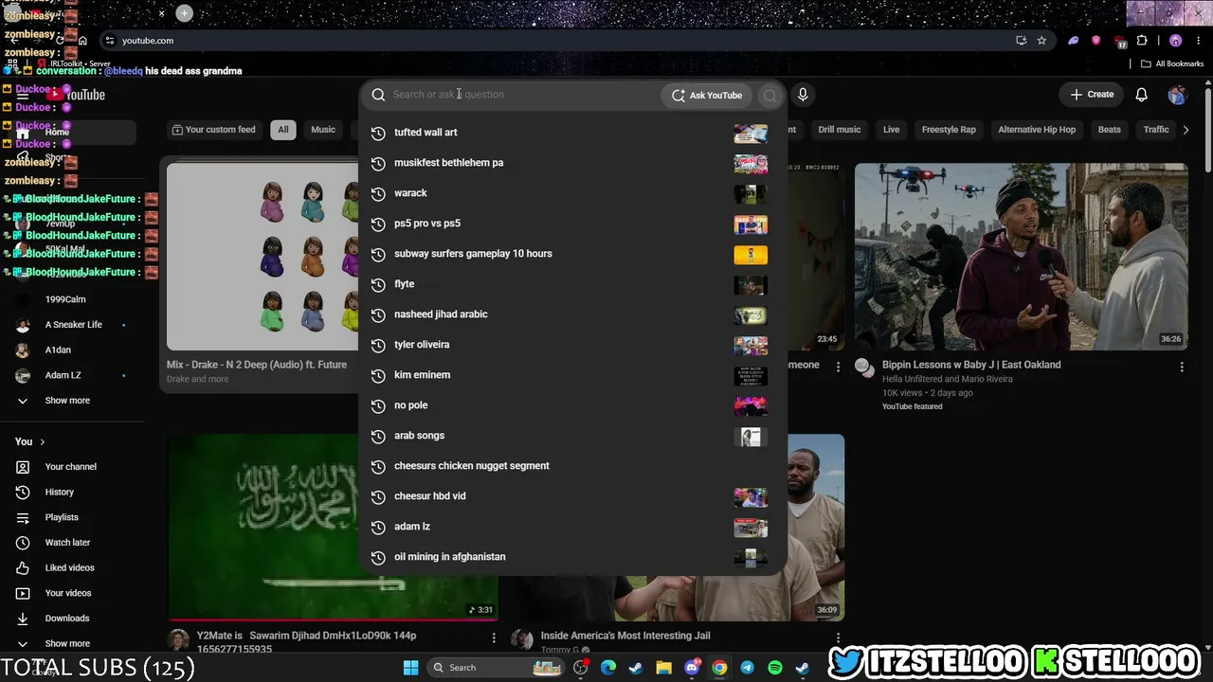1213x682 pixels.
Task: Open Your custom feed chip
Action: (213, 130)
